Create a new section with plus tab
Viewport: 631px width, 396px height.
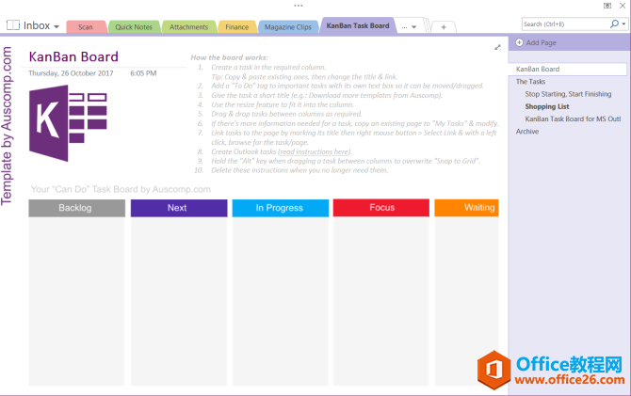[x=444, y=26]
